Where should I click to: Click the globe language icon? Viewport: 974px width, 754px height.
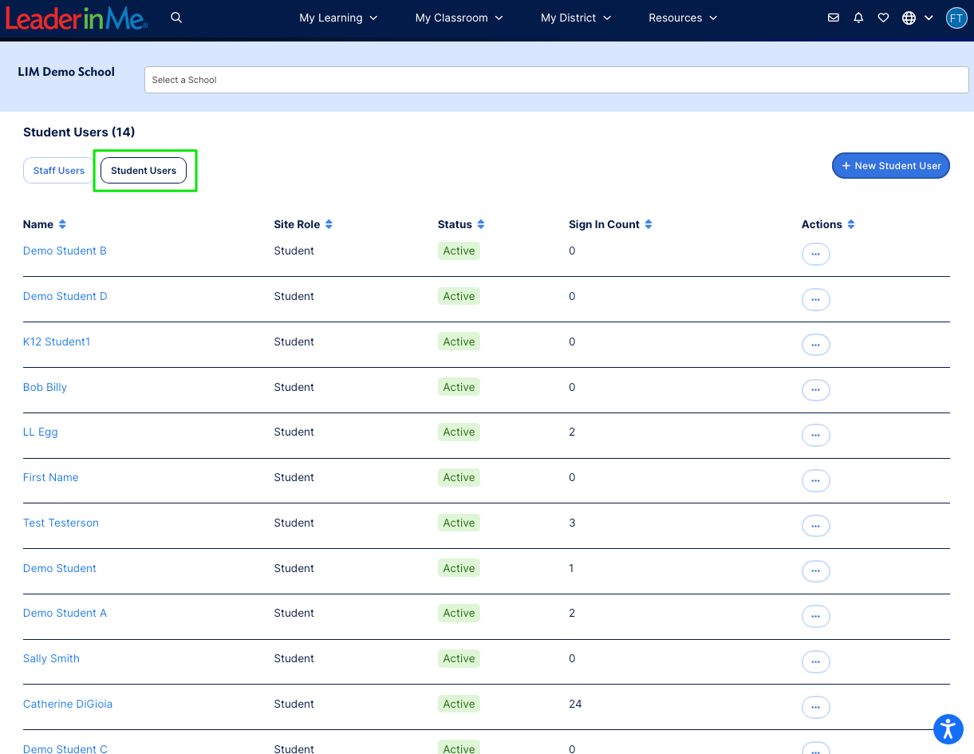(x=909, y=17)
